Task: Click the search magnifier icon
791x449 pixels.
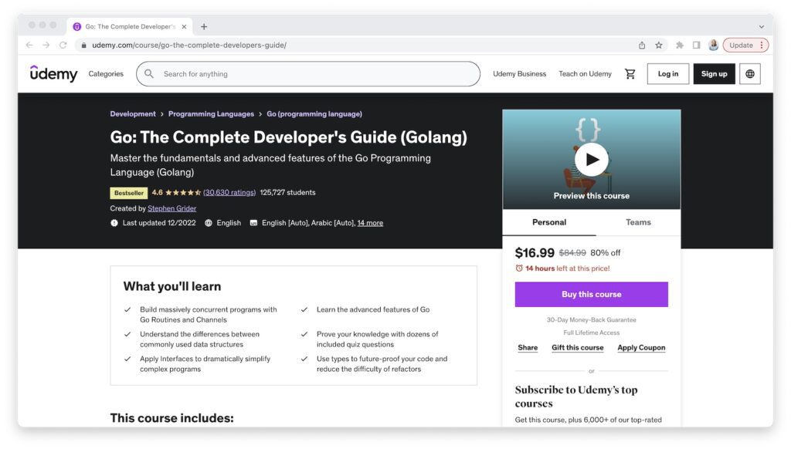Action: (149, 73)
